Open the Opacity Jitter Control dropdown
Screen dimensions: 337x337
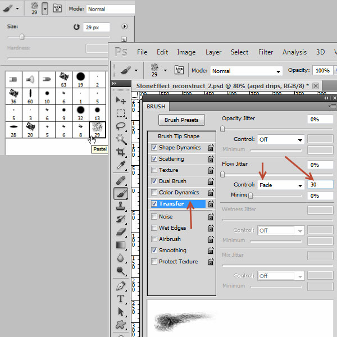[281, 139]
